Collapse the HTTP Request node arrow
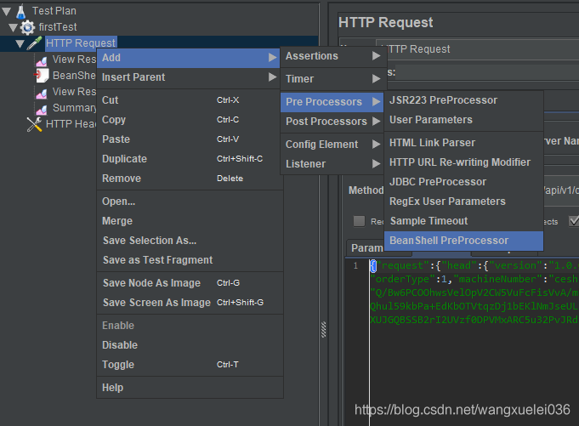579x426 pixels. tap(20, 43)
